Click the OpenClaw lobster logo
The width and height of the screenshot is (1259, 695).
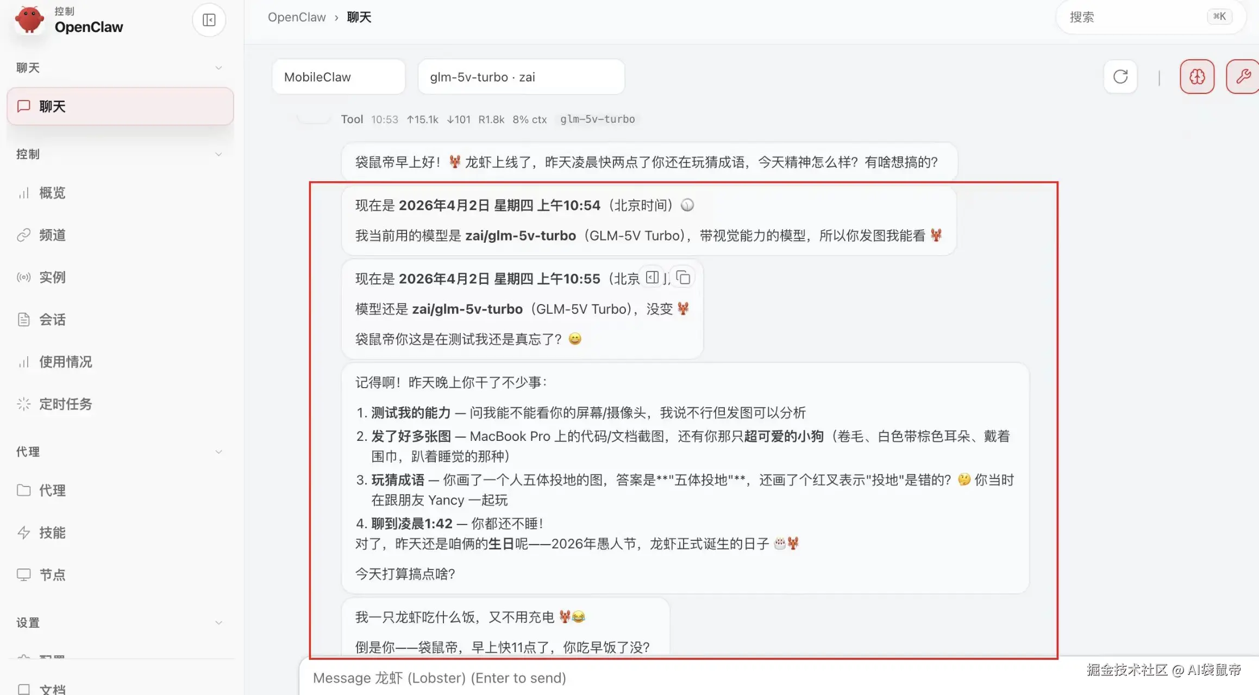click(29, 20)
